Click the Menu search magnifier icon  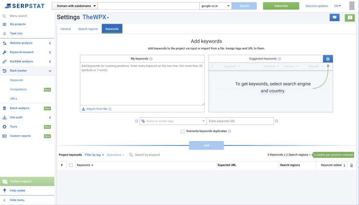(4, 16)
